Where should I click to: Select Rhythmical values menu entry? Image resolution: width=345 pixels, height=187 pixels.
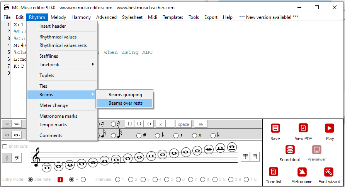tap(62, 37)
